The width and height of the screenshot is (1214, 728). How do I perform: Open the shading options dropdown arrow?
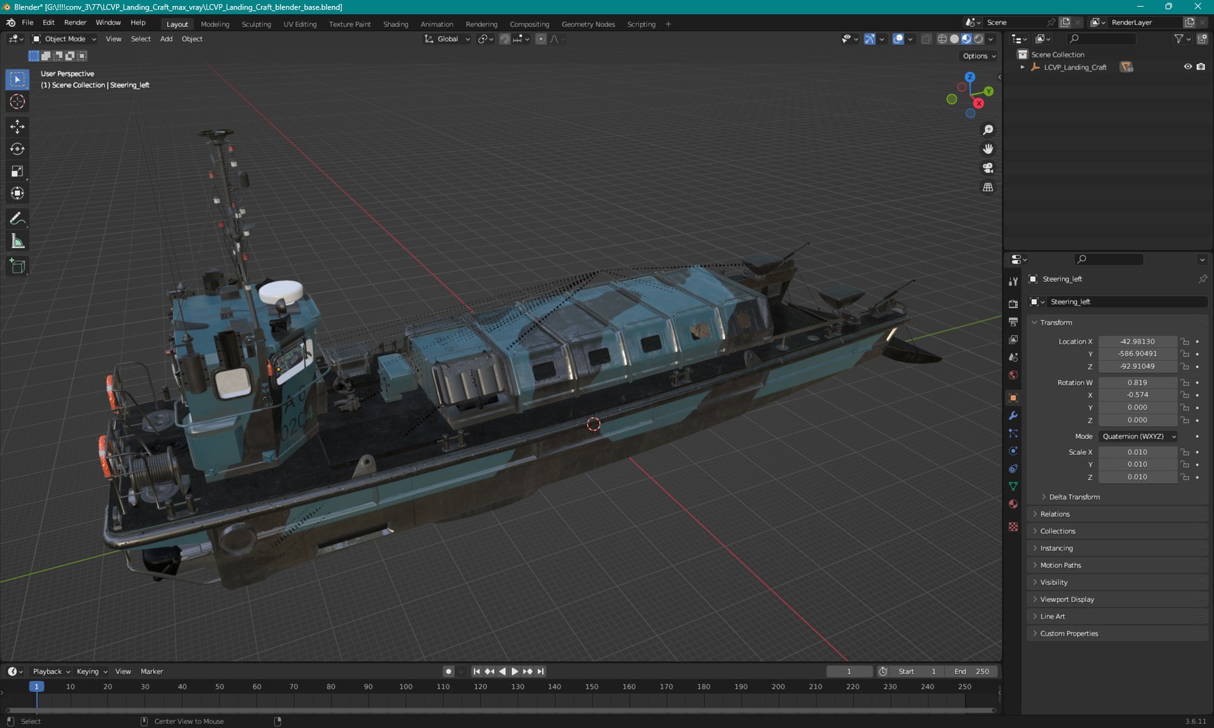[x=991, y=39]
